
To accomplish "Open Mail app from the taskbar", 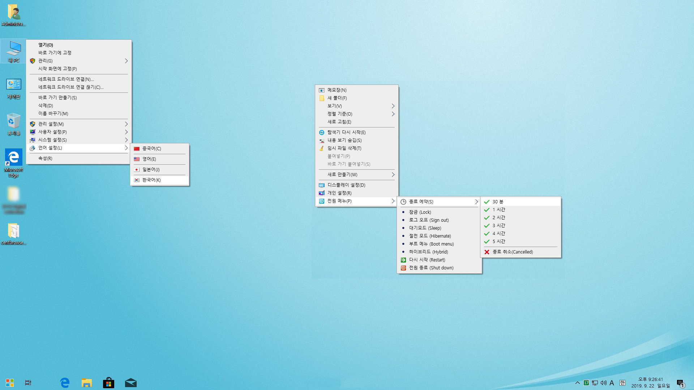I will (130, 382).
